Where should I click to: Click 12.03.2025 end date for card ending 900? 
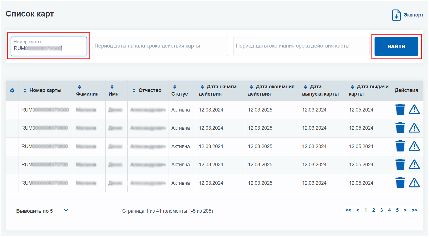click(x=260, y=128)
